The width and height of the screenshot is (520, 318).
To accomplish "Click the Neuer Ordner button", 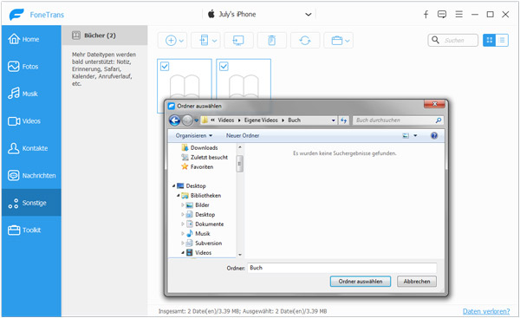I will click(243, 135).
